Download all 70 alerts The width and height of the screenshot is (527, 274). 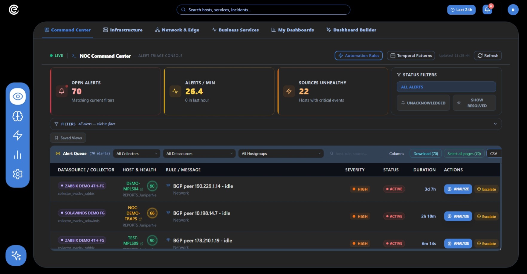point(426,153)
